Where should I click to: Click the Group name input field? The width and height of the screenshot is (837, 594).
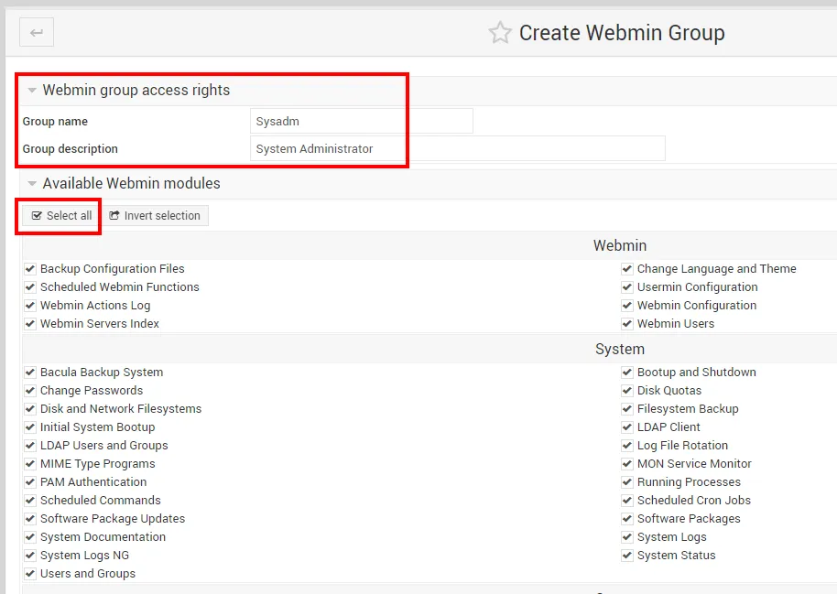[361, 121]
